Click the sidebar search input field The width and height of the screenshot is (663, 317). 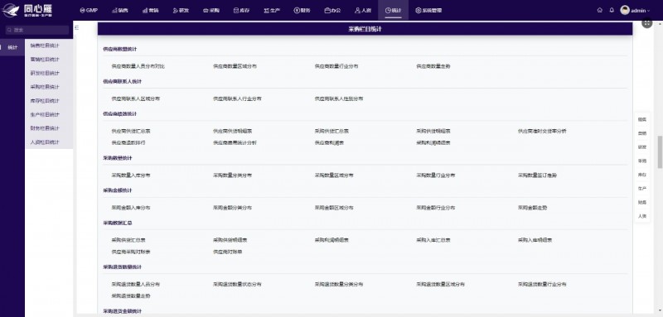pos(37,30)
